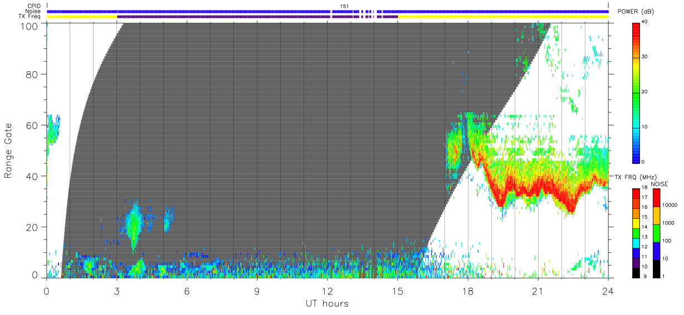Pick the blue 10–100 NOISE swatch
This screenshot has height=315, width=684.
pyautogui.click(x=656, y=251)
